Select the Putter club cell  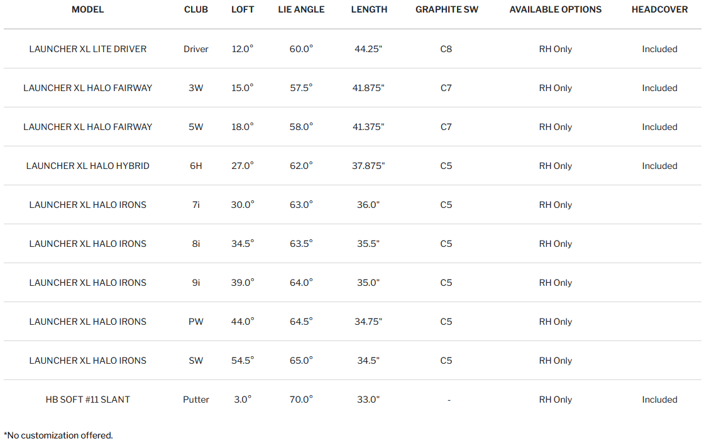click(196, 400)
